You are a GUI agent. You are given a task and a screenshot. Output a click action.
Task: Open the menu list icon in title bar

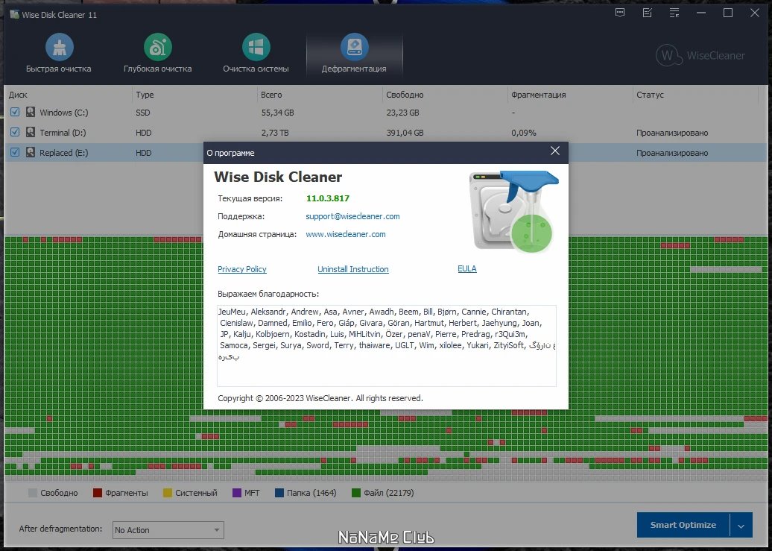674,13
